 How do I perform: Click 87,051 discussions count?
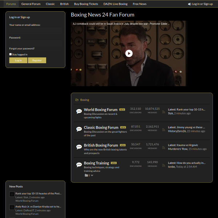click(x=136, y=126)
